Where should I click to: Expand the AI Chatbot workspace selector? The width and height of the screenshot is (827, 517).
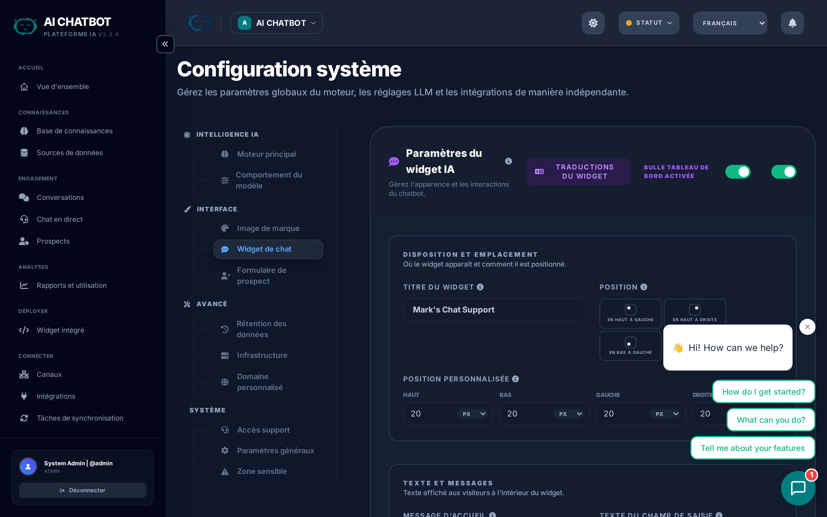276,23
